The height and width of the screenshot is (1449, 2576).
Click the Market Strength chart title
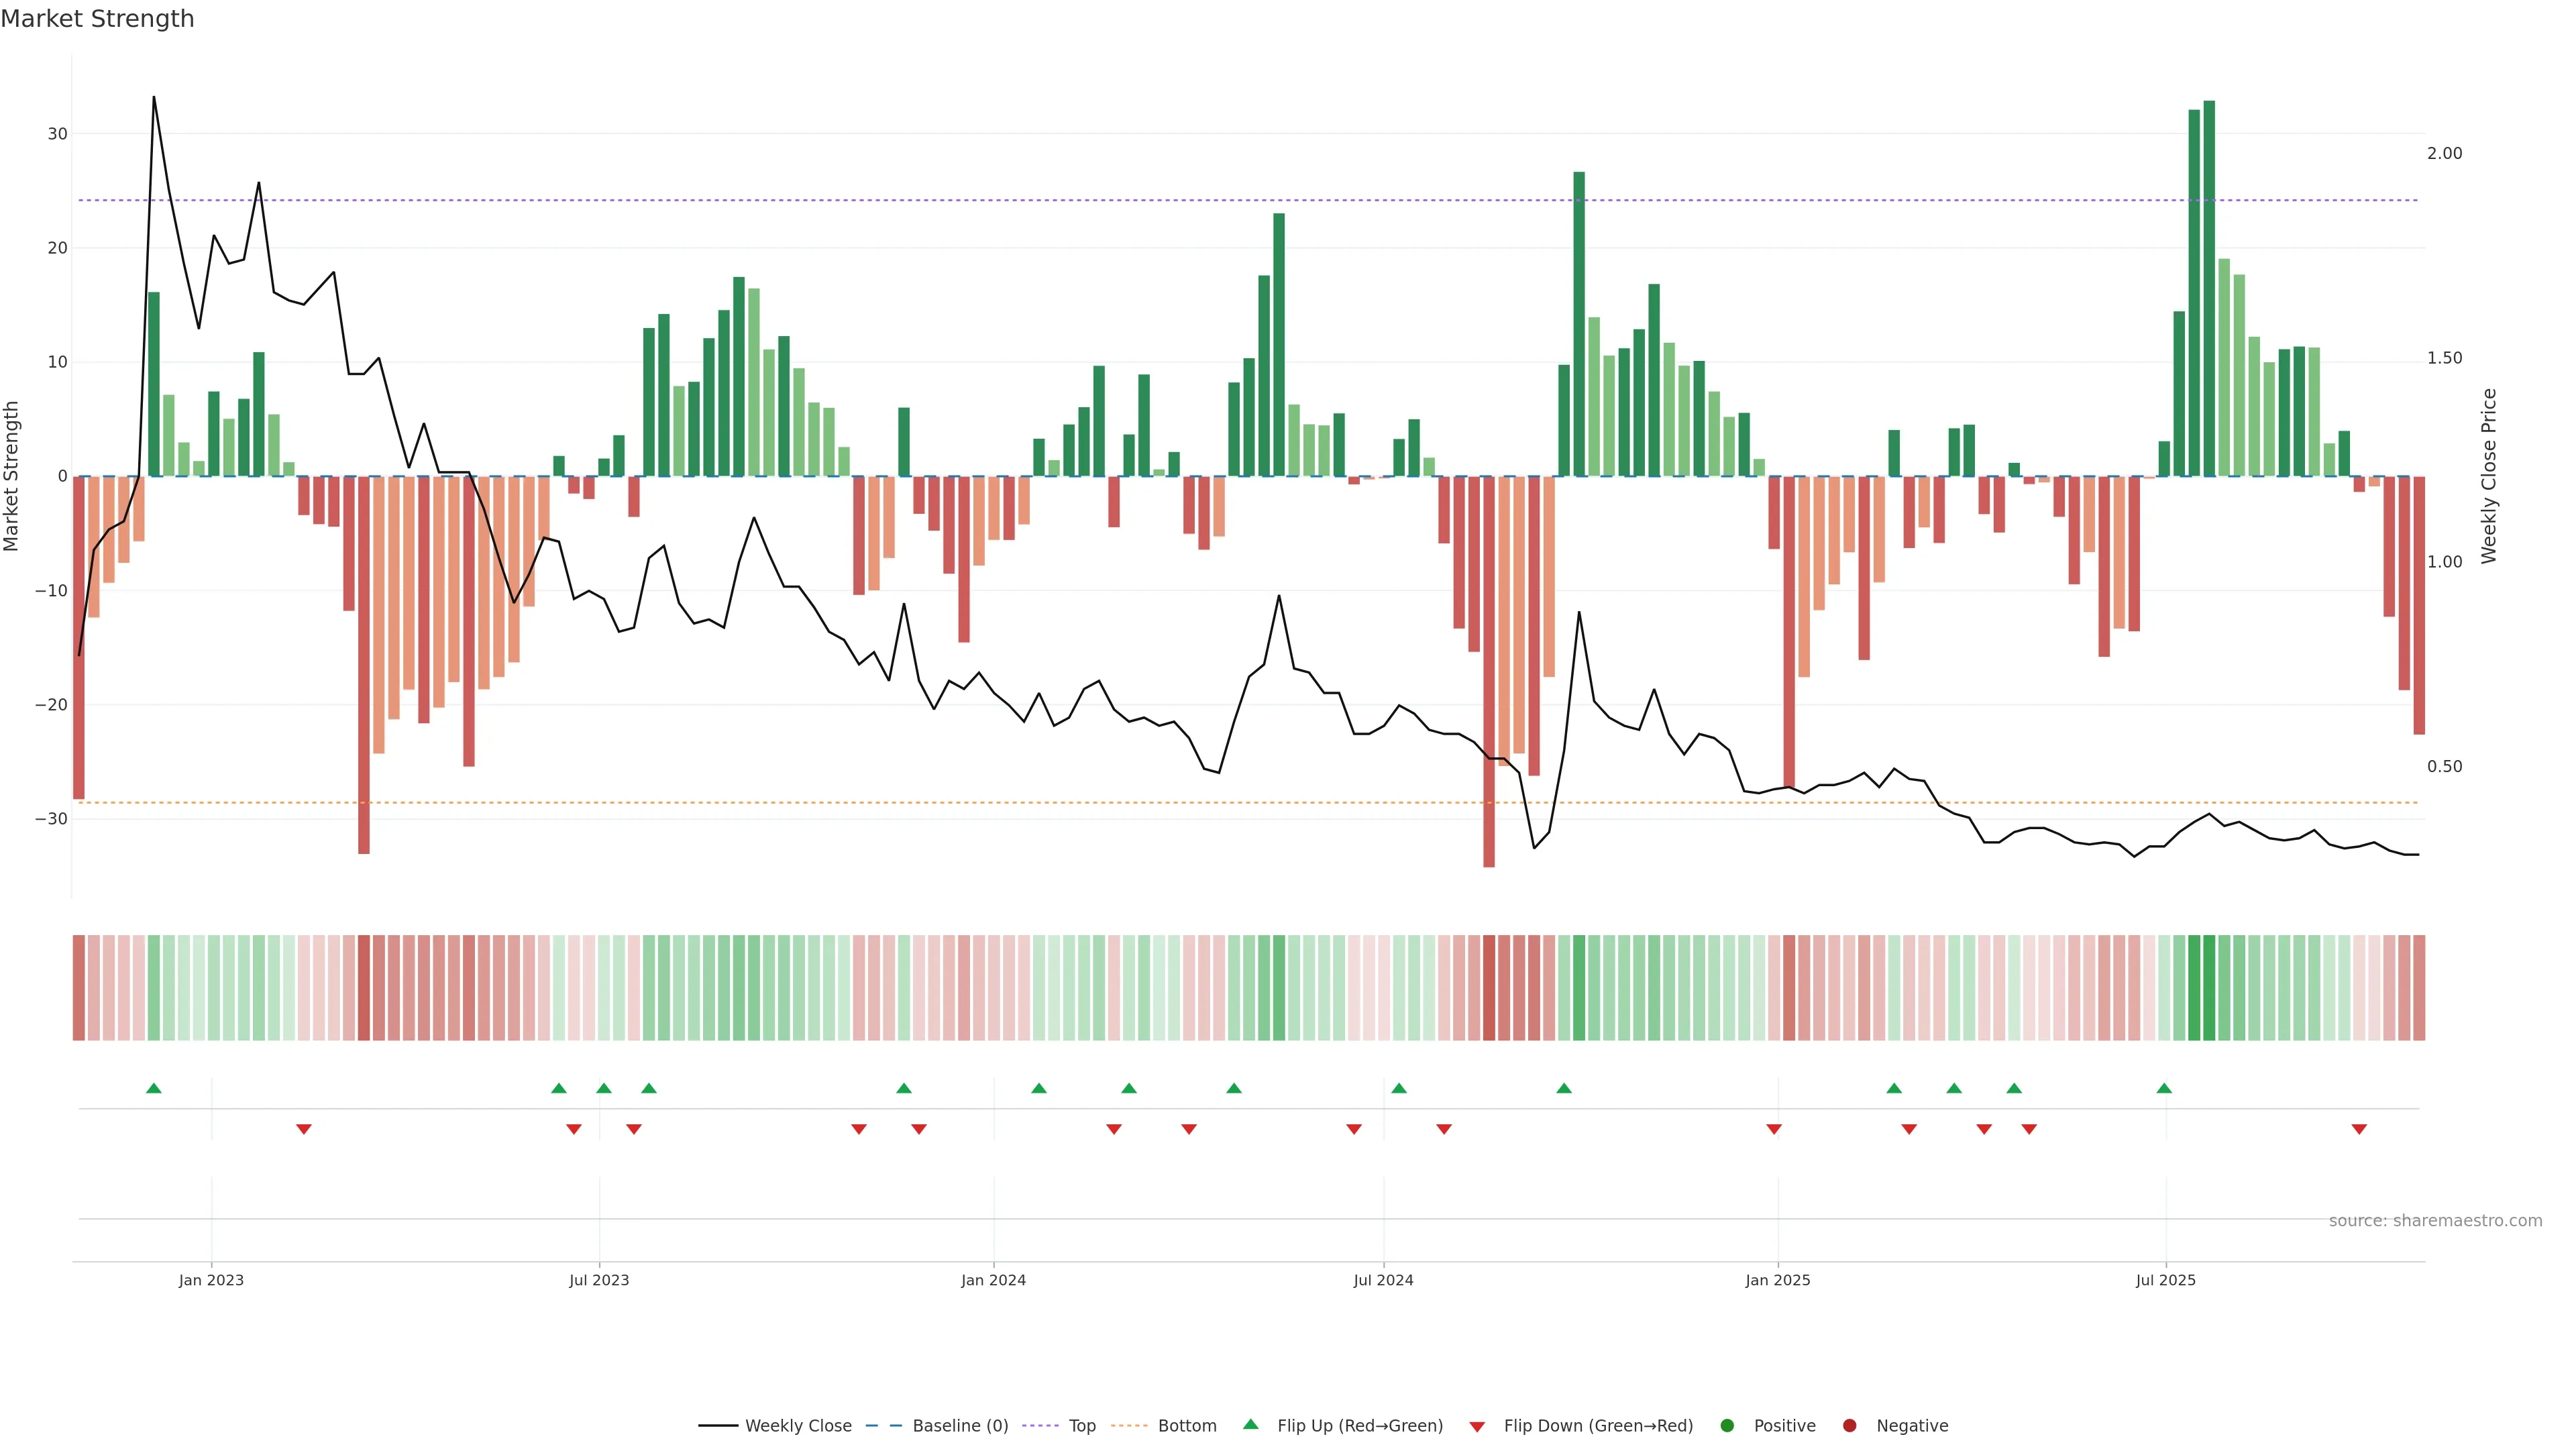(x=97, y=19)
